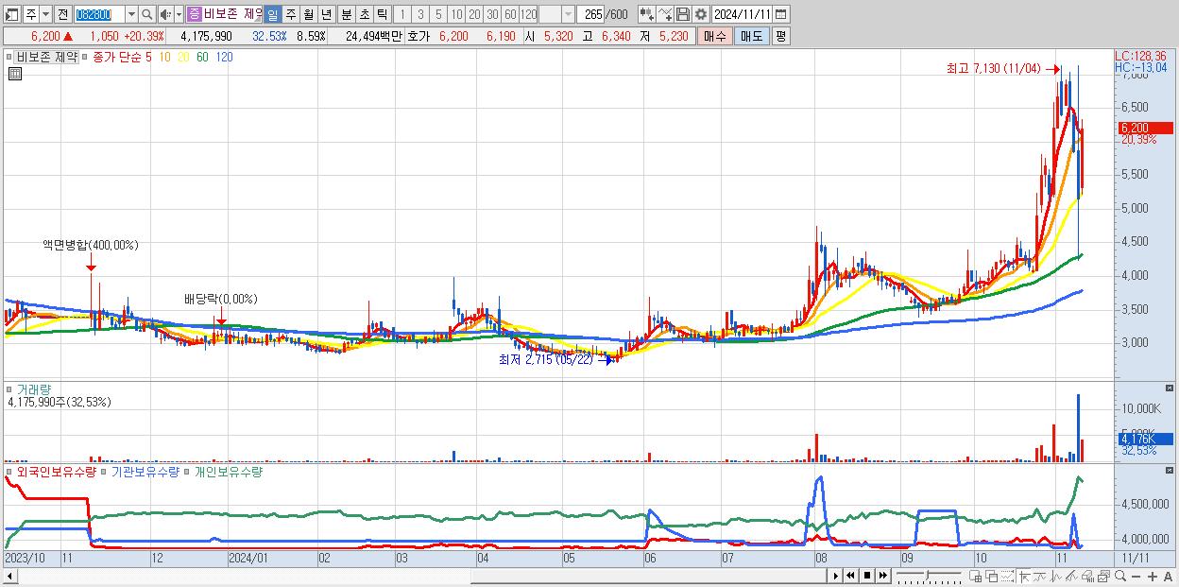Toggle the checkbox beside 비보존 제약 in the chart legend
The height and width of the screenshot is (587, 1179).
(x=9, y=58)
